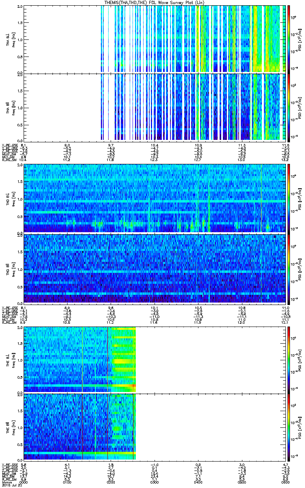This screenshot has width=305, height=488.
Task: Click the '0400' time tick label
Action: pyautogui.click(x=198, y=481)
